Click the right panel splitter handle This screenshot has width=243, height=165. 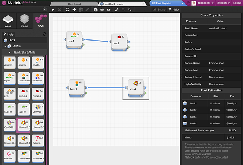tap(181, 76)
